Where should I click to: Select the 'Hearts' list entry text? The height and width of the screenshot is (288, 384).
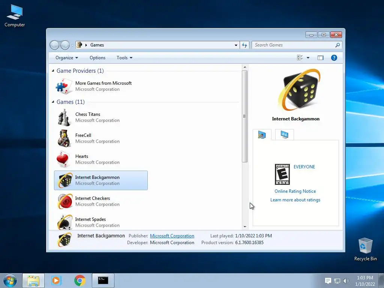click(81, 156)
